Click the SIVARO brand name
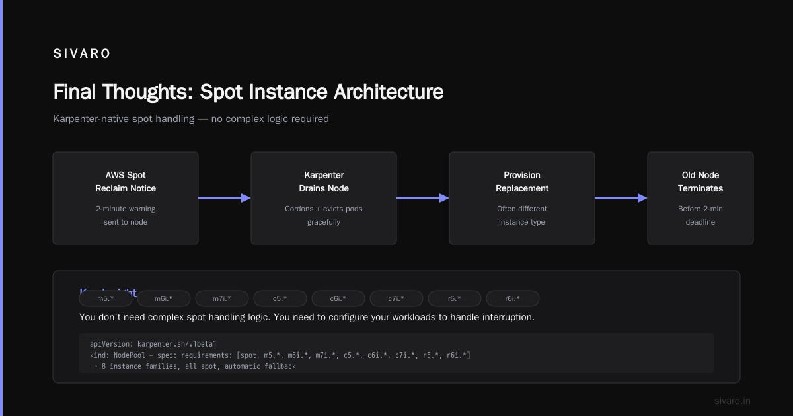The width and height of the screenshot is (793, 416). tap(82, 54)
